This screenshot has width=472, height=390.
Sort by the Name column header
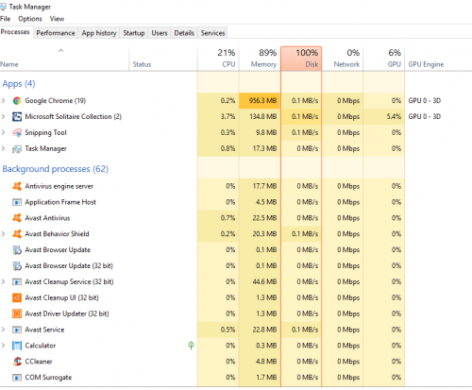coord(64,59)
